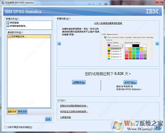The width and height of the screenshot is (165, 133).
Task: Open the create beautiful charts headline link
Action: pos(108,23)
